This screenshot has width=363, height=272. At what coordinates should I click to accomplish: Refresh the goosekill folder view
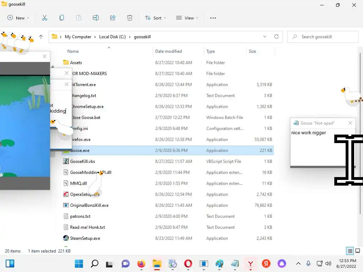pyautogui.click(x=277, y=36)
